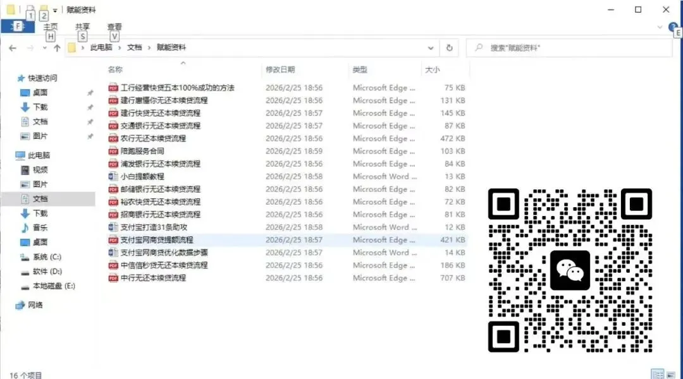Open the 共享 ribbon tab
Screen dimensions: 683x379
(82, 27)
